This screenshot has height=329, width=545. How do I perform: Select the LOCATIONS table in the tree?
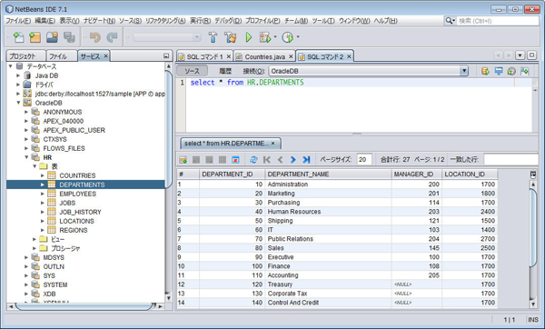click(76, 221)
